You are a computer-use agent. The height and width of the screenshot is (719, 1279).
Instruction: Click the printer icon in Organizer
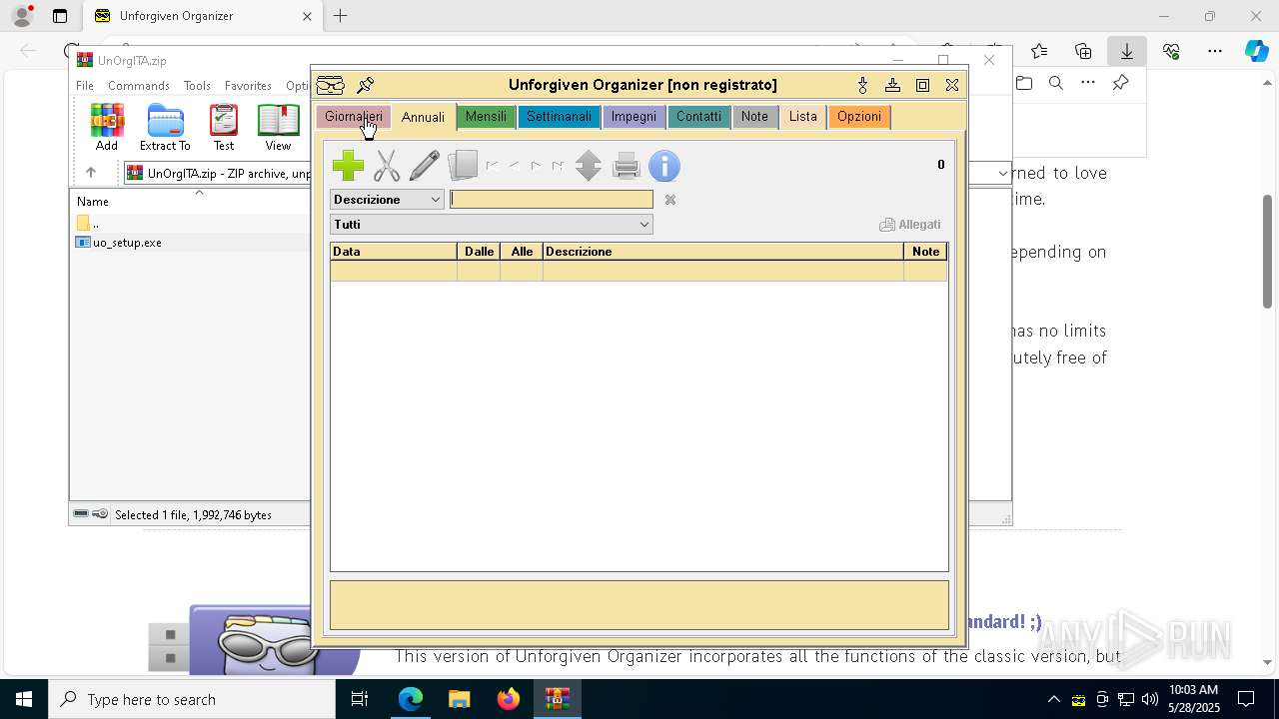tap(627, 166)
